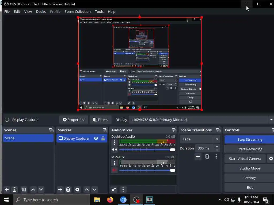274x205 pixels.
Task: Show hidden system tray icons chevron
Action: click(220, 200)
